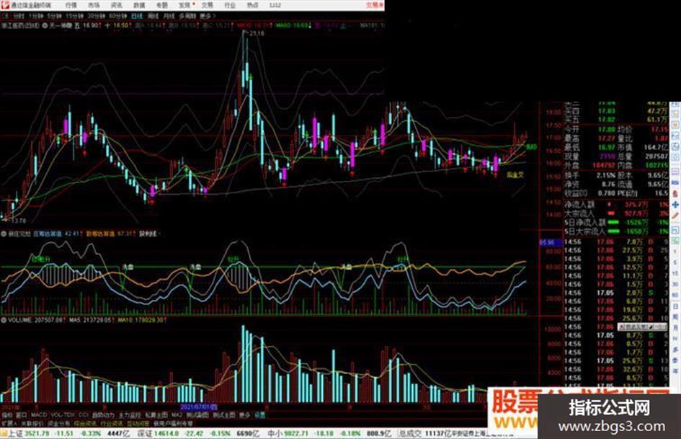Viewport: 681px width, 439px height.
Task: Click the red 交易 login status at top right
Action: [x=375, y=5]
